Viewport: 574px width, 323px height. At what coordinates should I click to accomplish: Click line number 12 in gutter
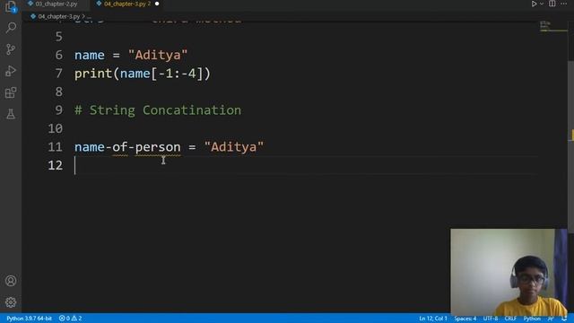tap(56, 165)
